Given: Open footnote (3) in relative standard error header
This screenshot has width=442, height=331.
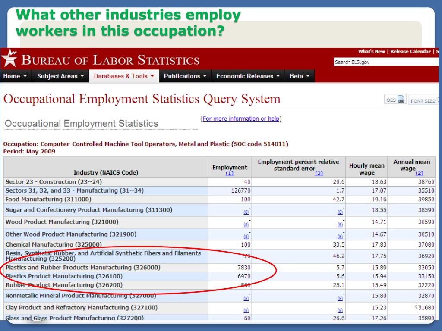Looking at the screenshot, I should tap(319, 173).
